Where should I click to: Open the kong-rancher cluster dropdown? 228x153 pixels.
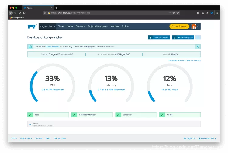47,26
